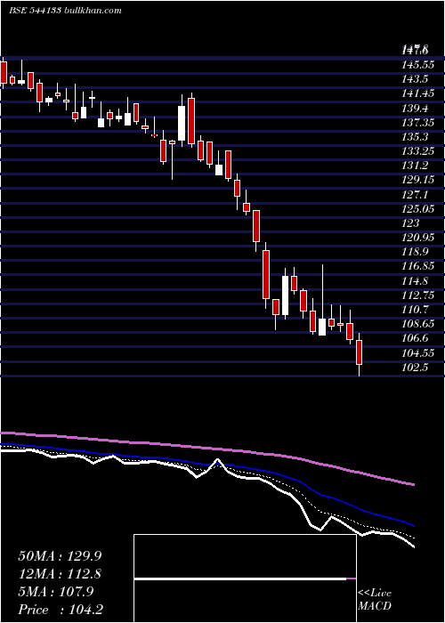This screenshot has height=623, width=445.
Task: Click the 112.75 price axis label
Action: [417, 295]
